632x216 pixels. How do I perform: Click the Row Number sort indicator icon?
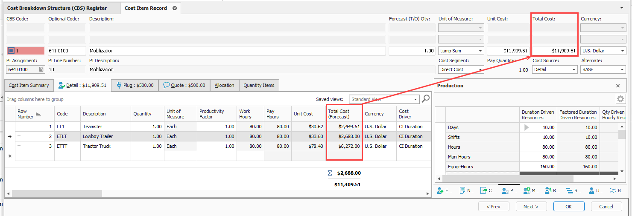click(x=38, y=114)
